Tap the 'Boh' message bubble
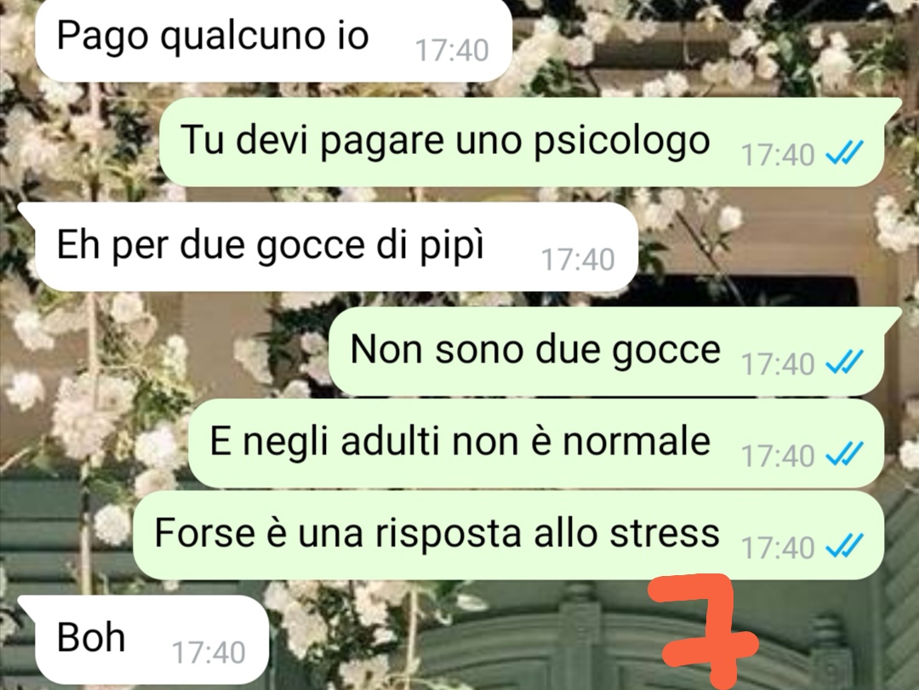Screen dimensions: 919x690 click(144, 639)
